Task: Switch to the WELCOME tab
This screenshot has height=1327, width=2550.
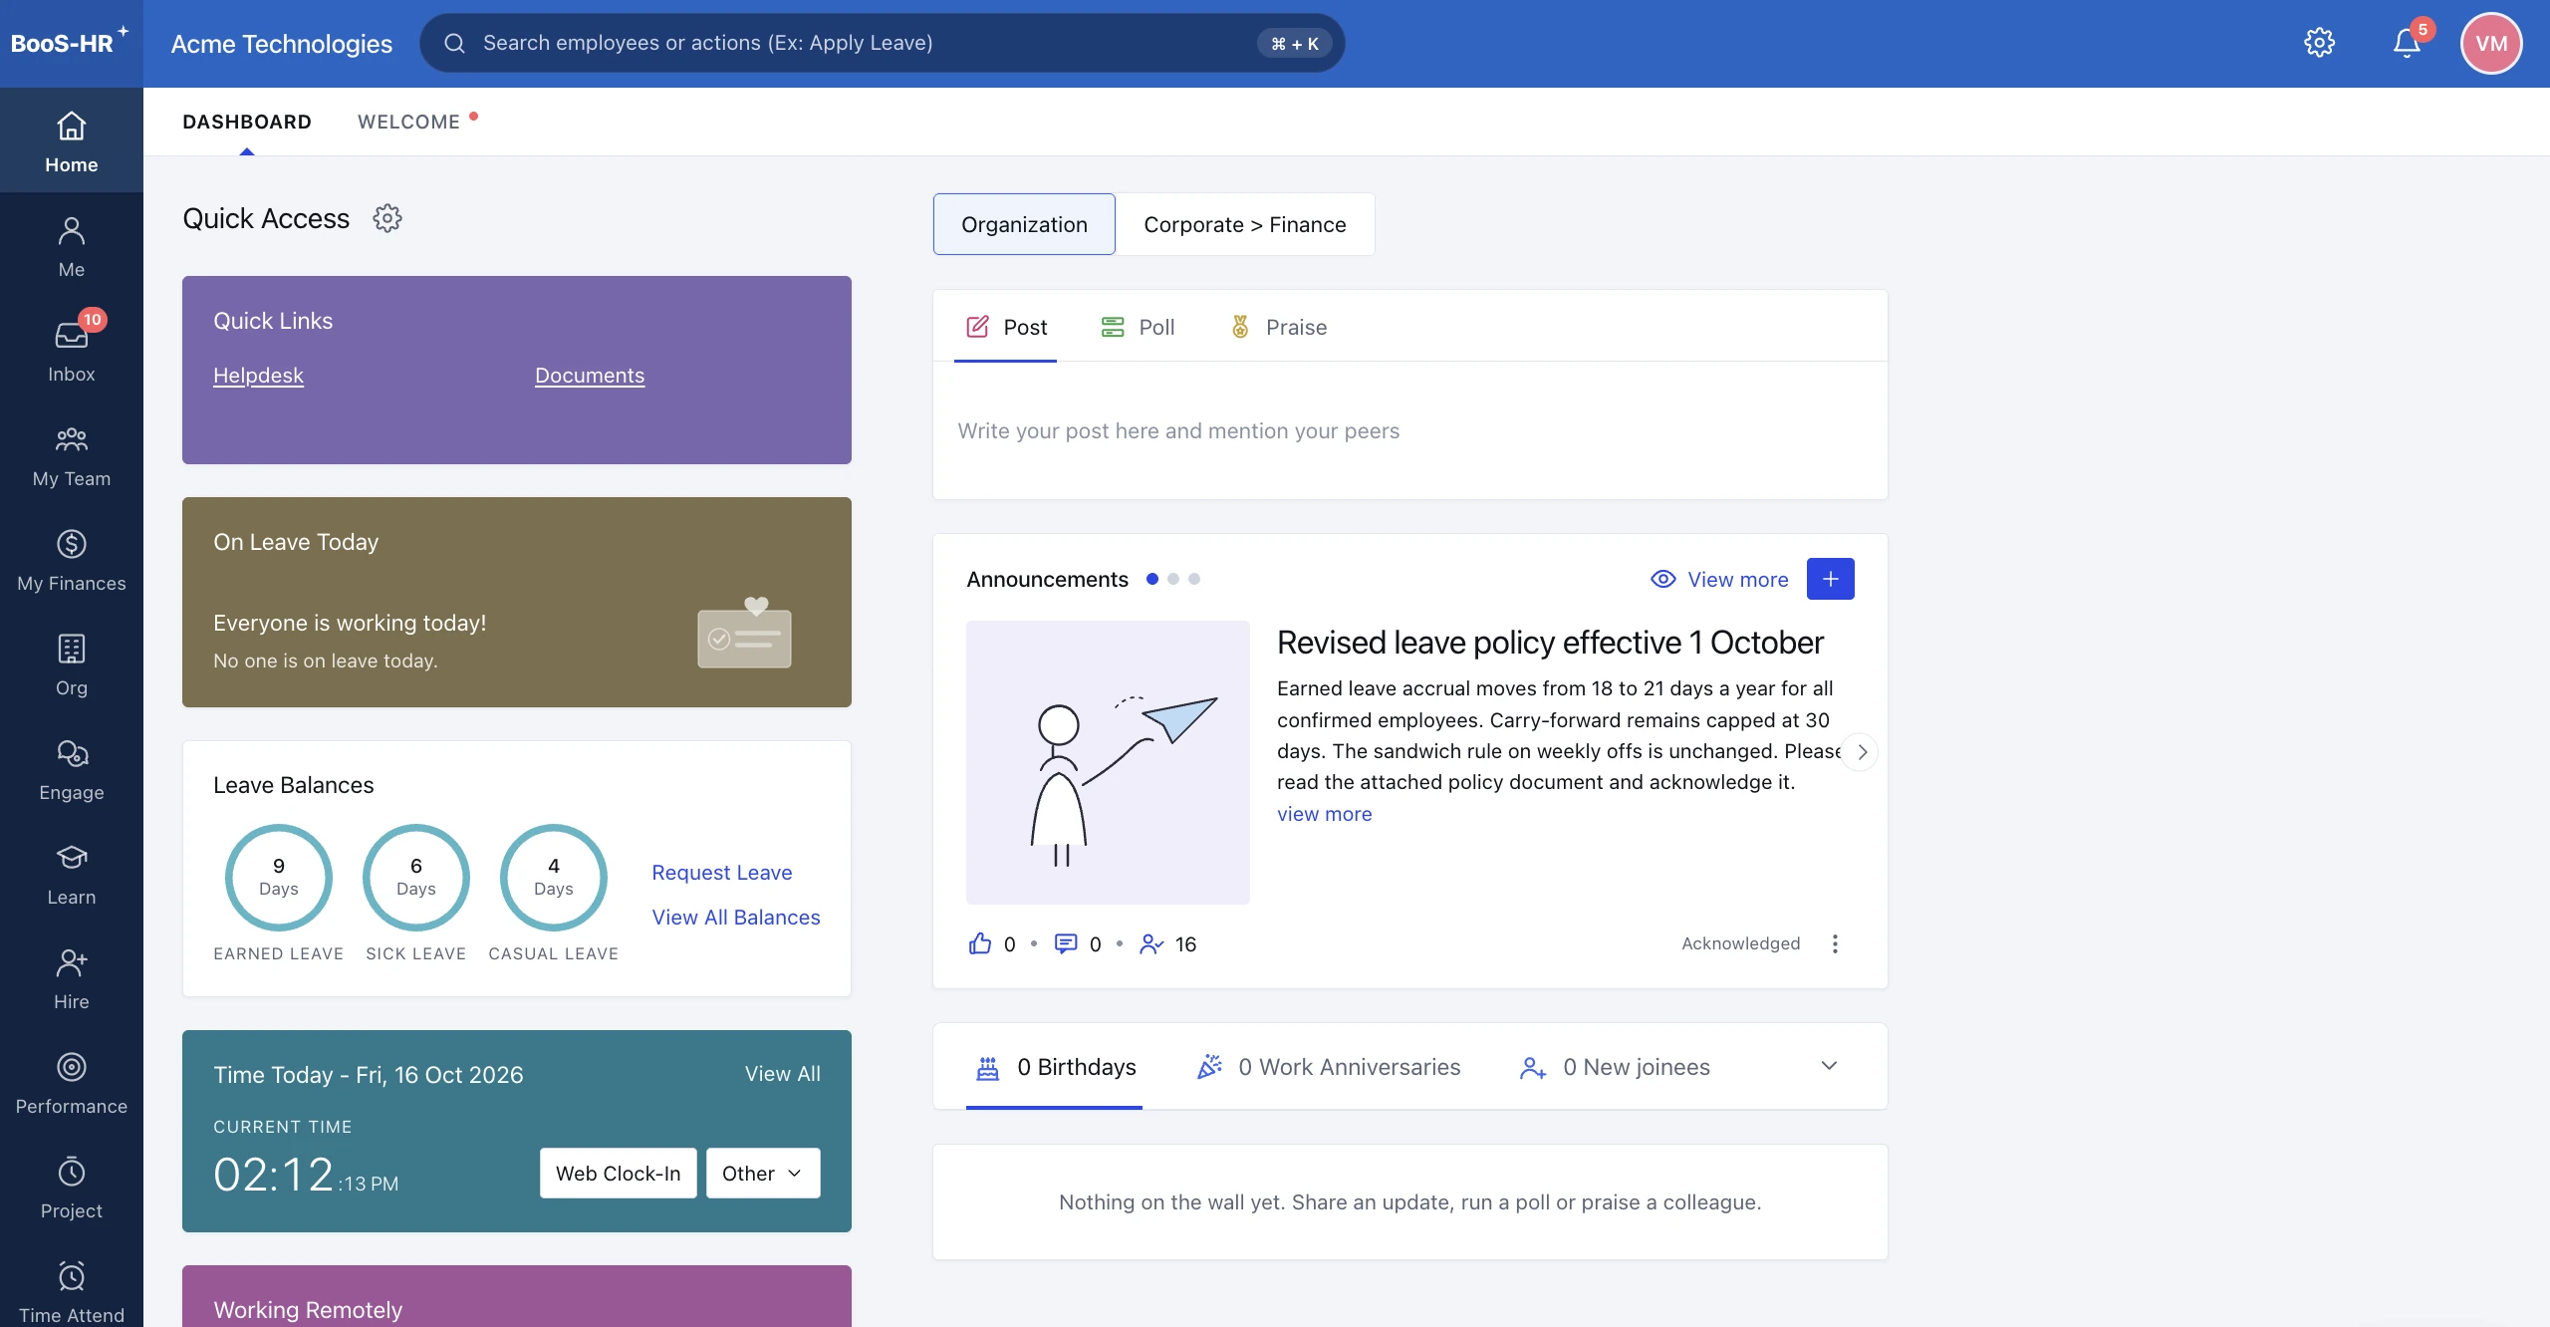Action: click(x=409, y=122)
